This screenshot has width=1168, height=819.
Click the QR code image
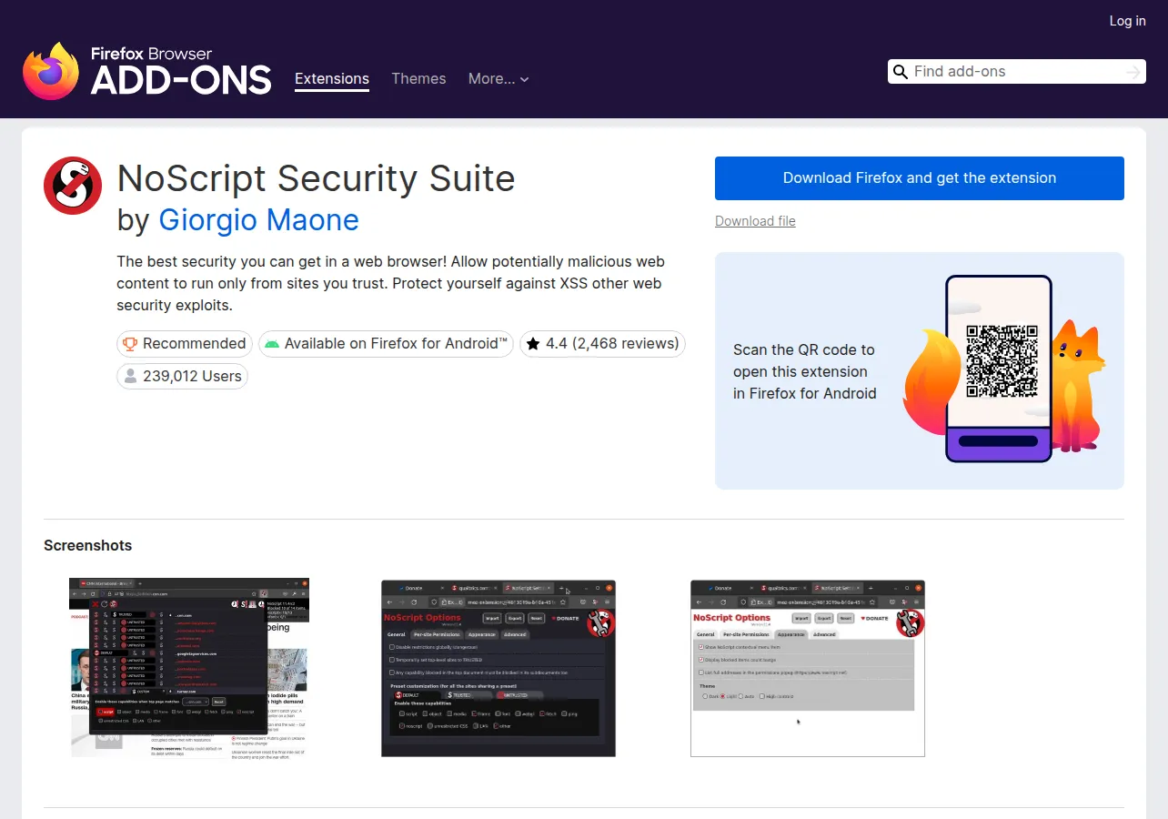point(1002,361)
